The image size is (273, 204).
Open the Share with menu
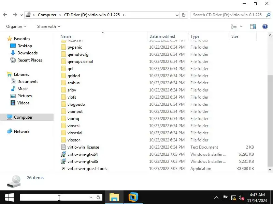[x=48, y=27]
